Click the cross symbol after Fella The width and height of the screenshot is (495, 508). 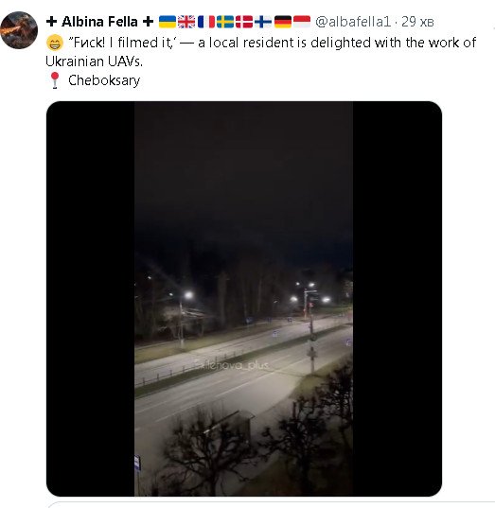click(x=149, y=22)
